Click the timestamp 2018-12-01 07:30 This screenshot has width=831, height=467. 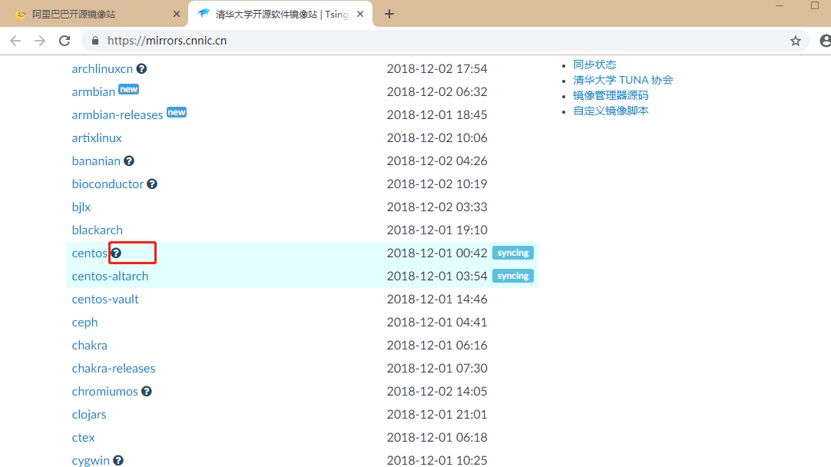437,369
